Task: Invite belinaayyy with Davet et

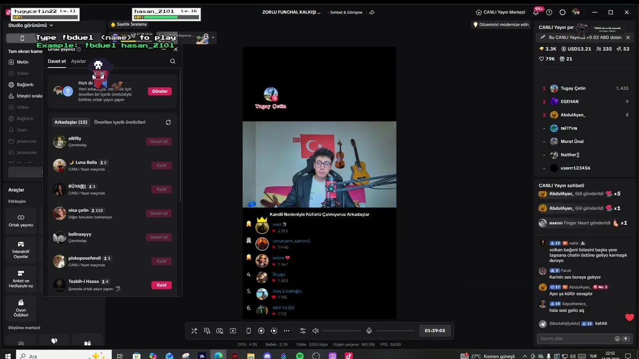Action: tap(159, 237)
